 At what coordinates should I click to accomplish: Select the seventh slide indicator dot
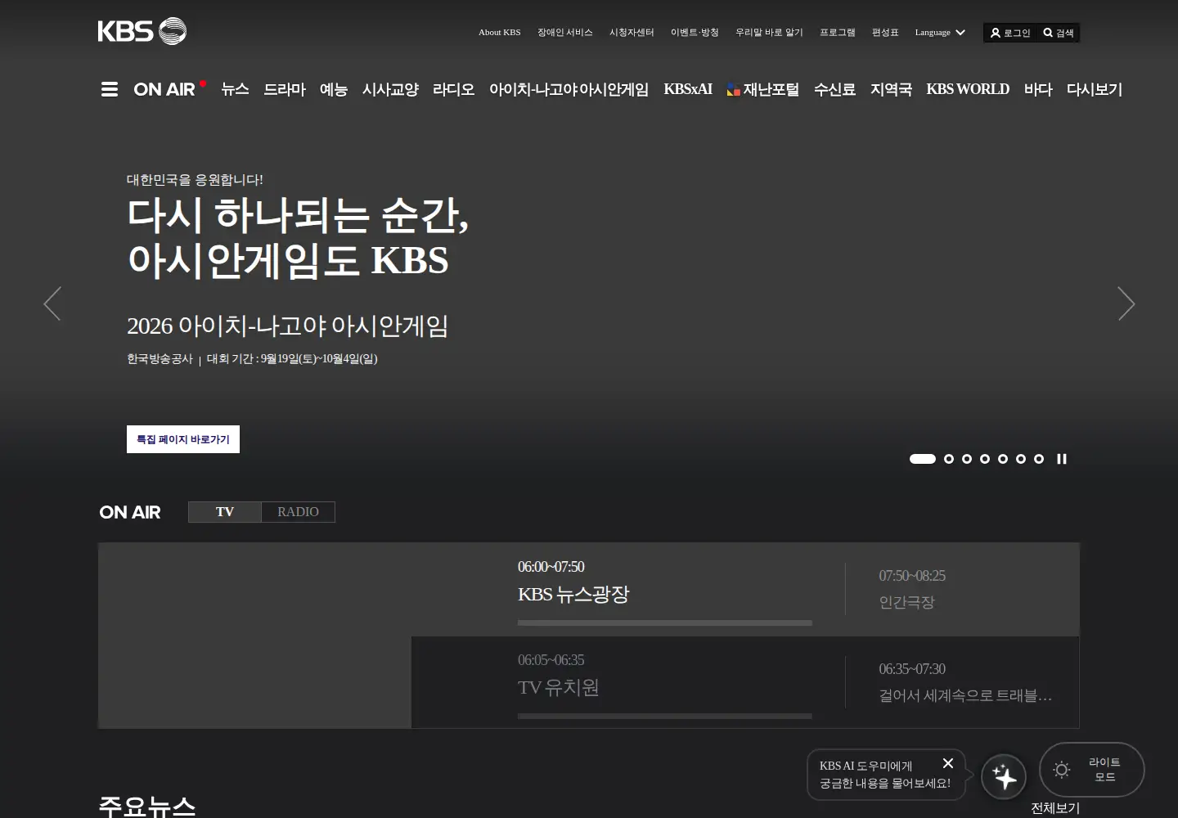tap(1039, 459)
